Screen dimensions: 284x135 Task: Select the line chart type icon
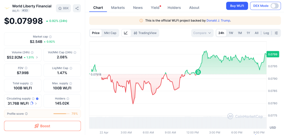tap(126, 33)
